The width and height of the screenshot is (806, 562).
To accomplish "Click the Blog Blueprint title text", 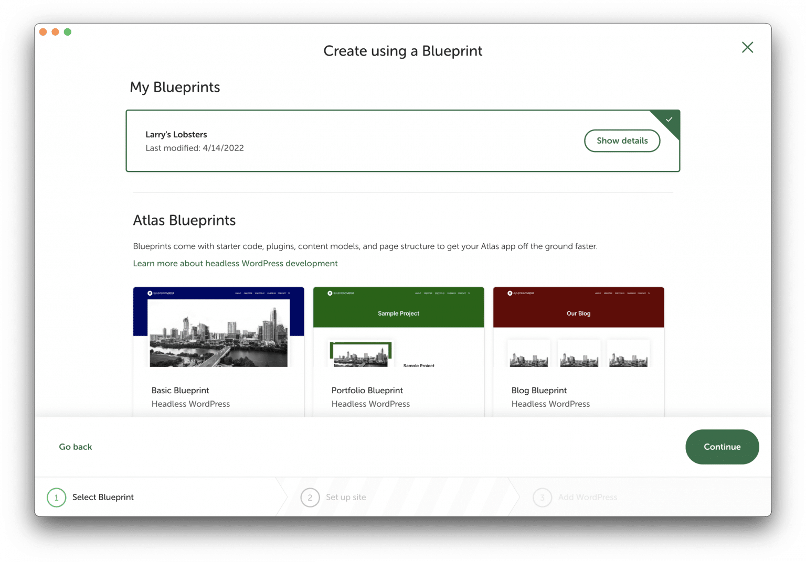I will coord(539,390).
